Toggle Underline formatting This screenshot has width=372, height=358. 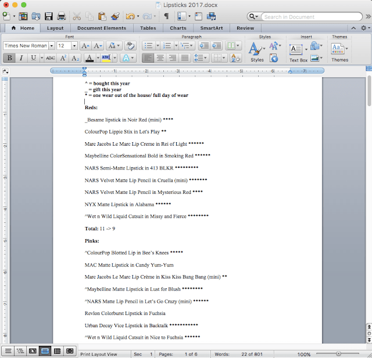[34, 58]
